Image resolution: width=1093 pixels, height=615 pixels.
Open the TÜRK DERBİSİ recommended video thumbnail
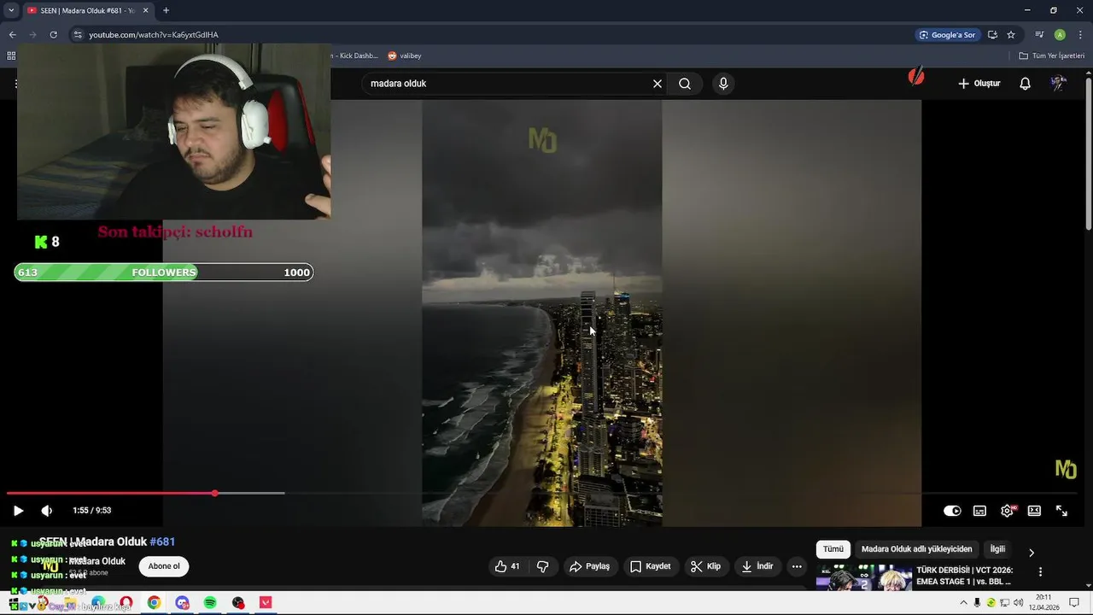click(x=864, y=577)
